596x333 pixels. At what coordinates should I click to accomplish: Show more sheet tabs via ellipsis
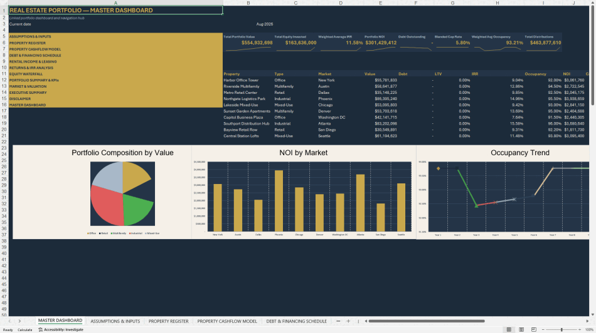pyautogui.click(x=338, y=321)
